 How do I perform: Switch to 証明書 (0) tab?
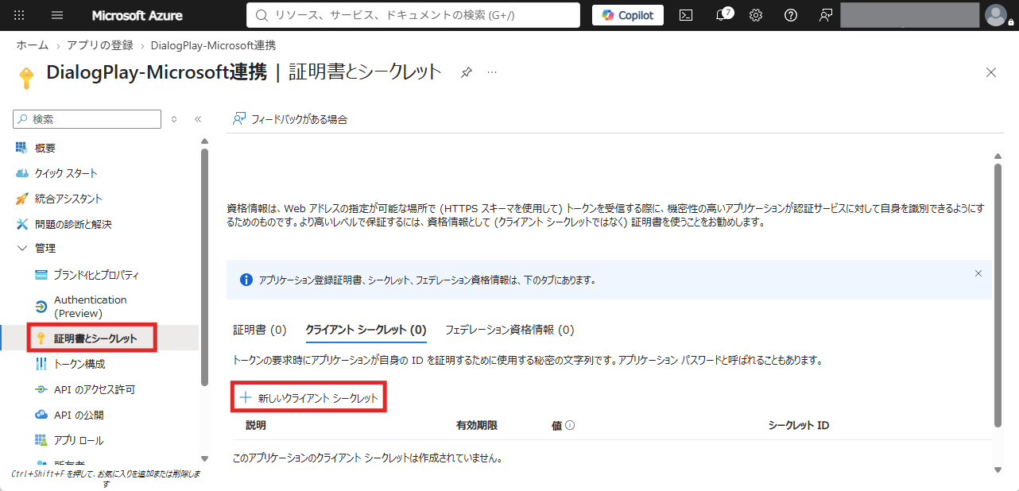point(259,329)
